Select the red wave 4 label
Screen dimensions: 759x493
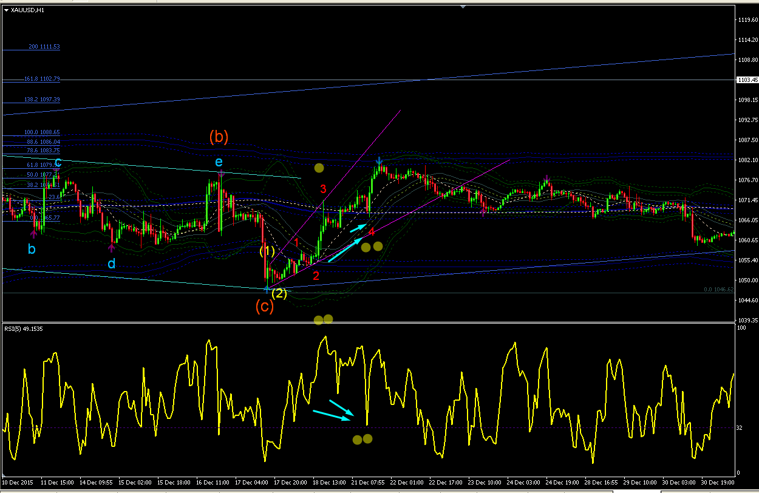click(372, 231)
